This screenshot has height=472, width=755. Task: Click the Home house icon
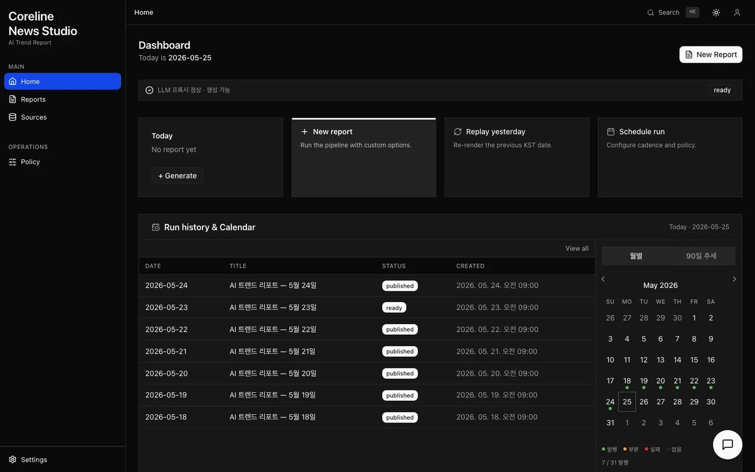[12, 81]
